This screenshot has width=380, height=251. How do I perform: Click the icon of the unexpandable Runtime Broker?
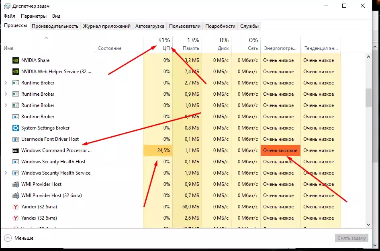tap(16, 117)
